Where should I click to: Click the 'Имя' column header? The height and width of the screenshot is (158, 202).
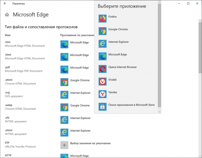coord(8,35)
